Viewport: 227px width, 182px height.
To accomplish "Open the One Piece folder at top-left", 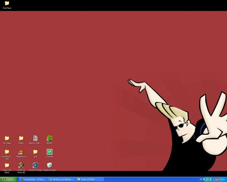I will point(7,3).
